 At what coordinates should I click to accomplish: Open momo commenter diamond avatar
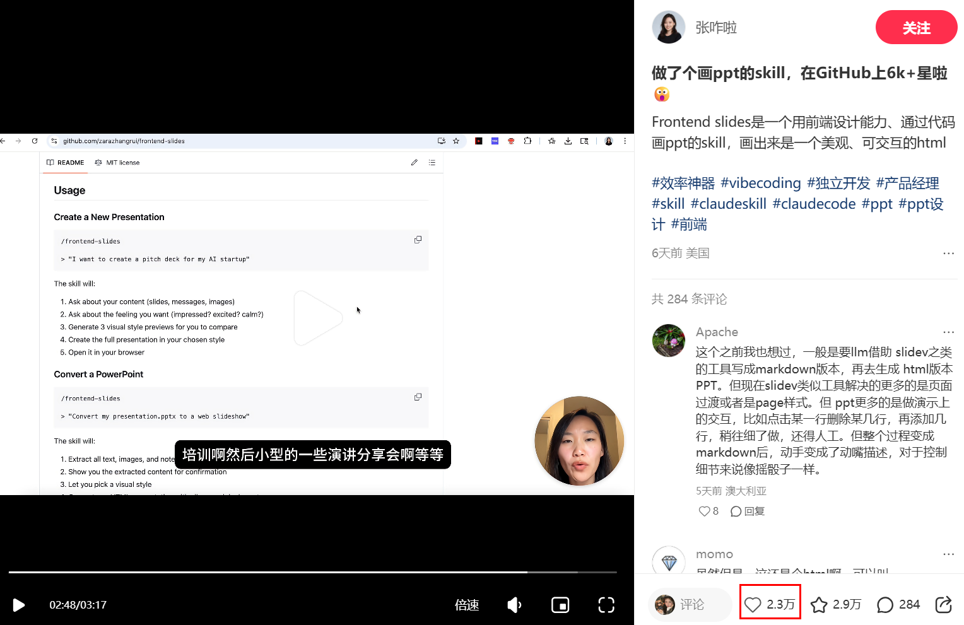point(669,560)
